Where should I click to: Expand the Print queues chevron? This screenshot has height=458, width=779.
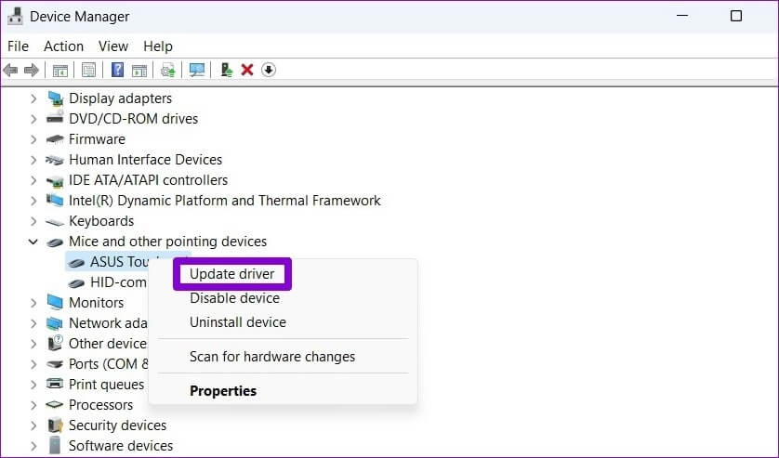33,385
